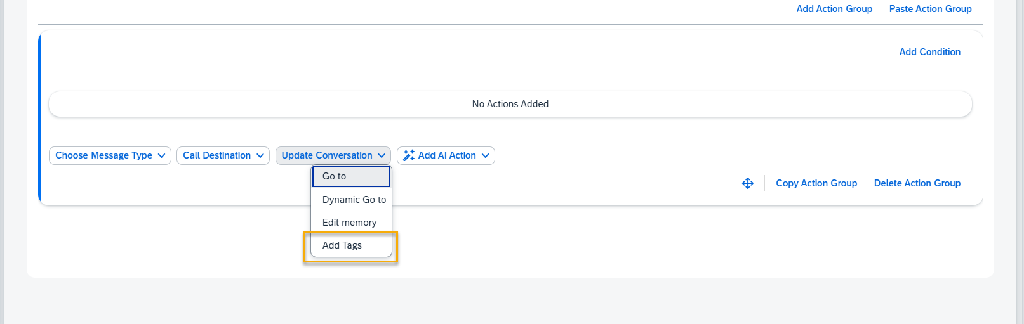1024x324 pixels.
Task: Open the Choose Message Type dropdown
Action: click(103, 155)
